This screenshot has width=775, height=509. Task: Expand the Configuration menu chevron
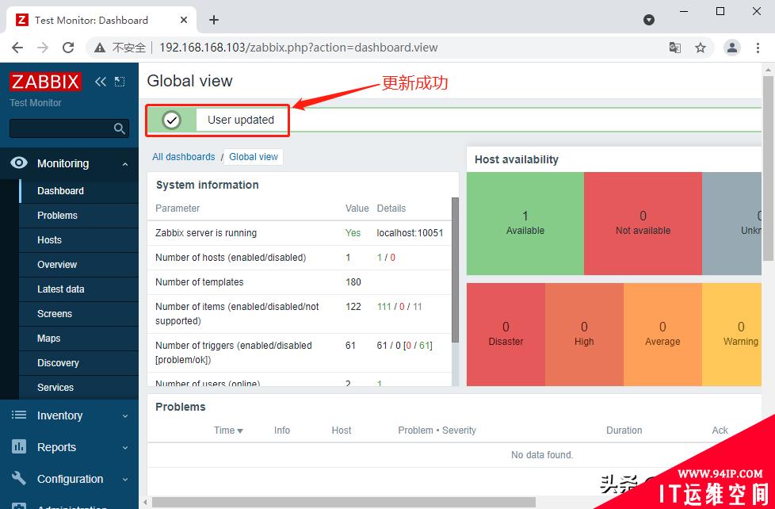(x=125, y=480)
